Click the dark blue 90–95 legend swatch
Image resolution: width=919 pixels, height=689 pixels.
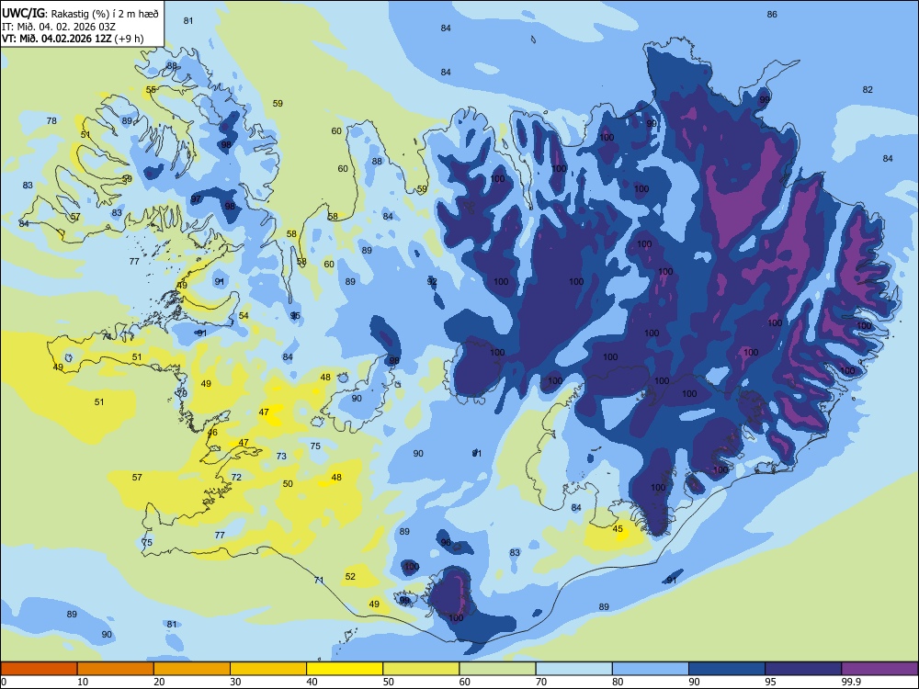727,669
